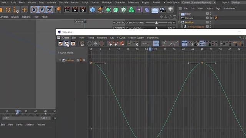This screenshot has width=246, height=138.
Task: Open Object Manager hamburger menu icon
Action: [180, 8]
